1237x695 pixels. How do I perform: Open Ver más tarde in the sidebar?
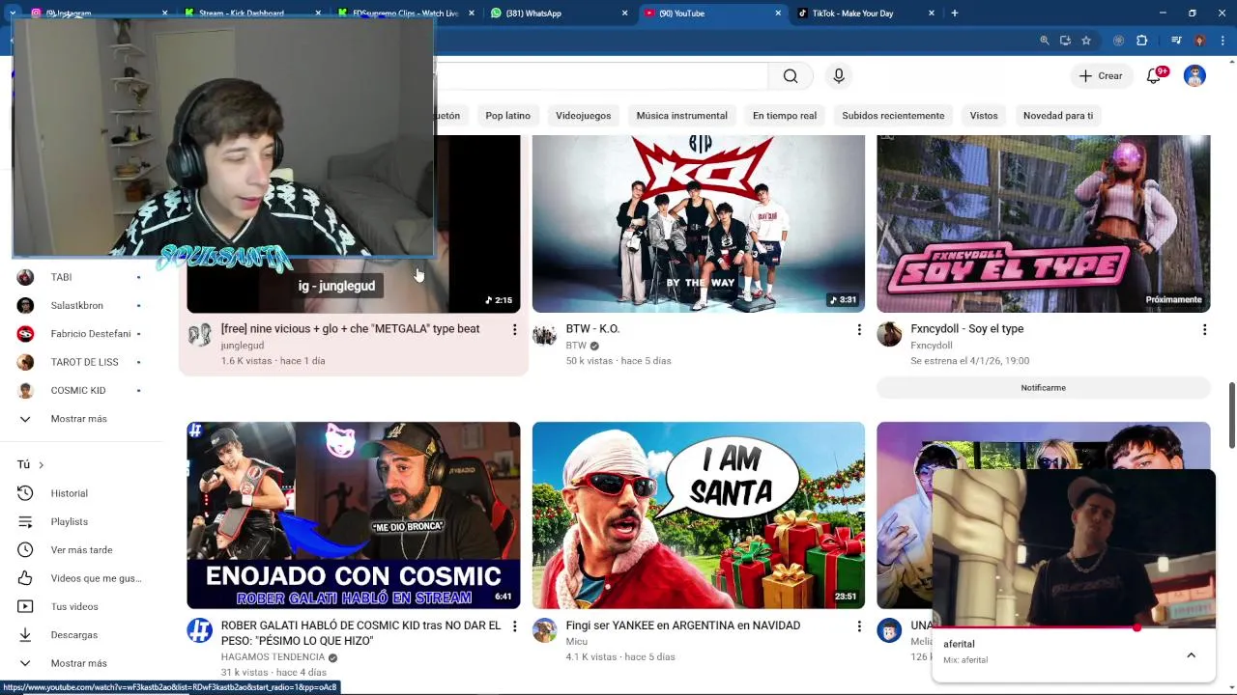[82, 550]
